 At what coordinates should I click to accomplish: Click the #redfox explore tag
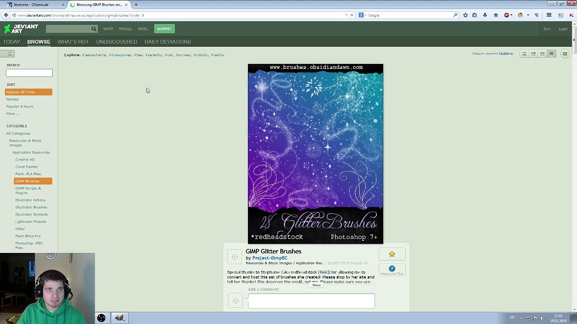pos(218,55)
